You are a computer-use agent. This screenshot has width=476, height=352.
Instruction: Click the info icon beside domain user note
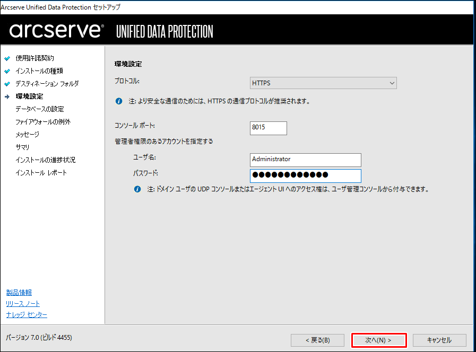(137, 189)
